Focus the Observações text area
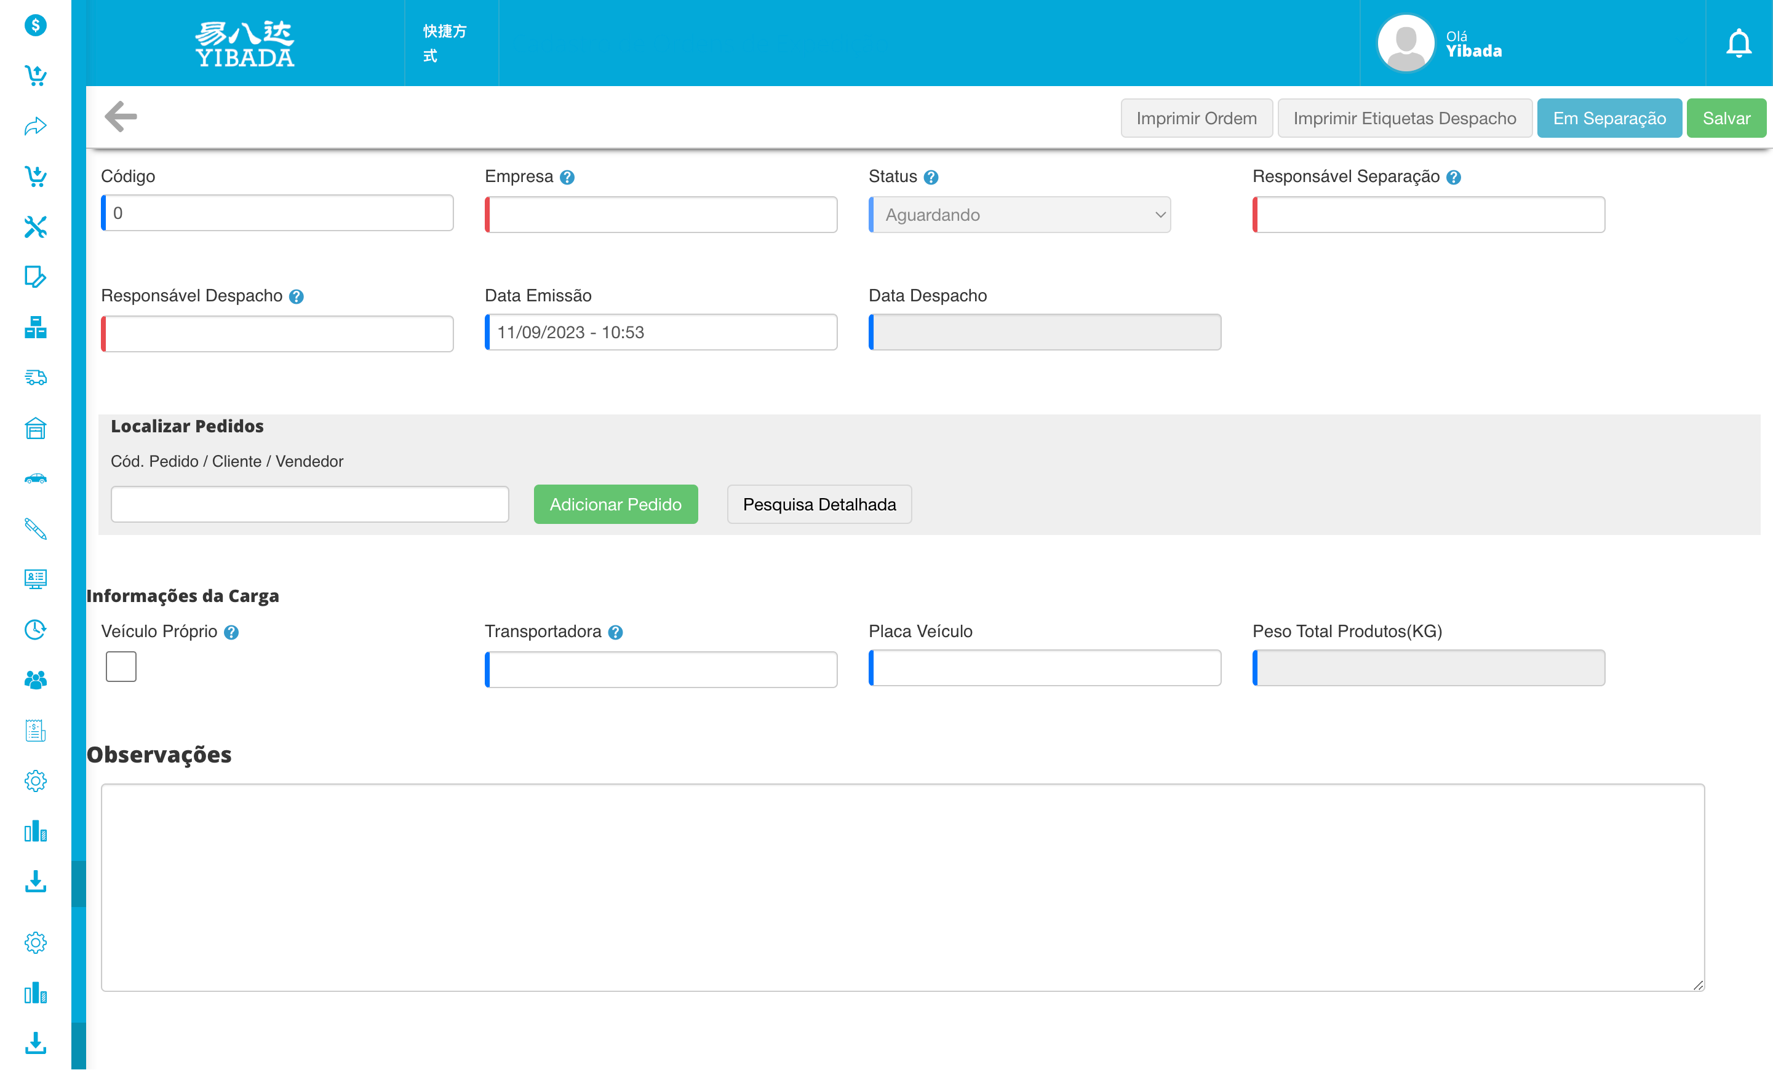The height and width of the screenshot is (1070, 1773). coord(902,887)
